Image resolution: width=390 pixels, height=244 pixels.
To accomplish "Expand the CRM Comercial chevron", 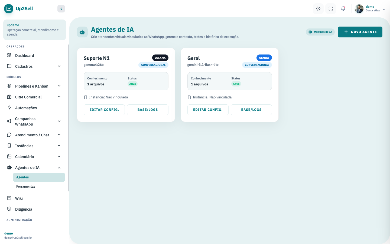I will (59, 97).
